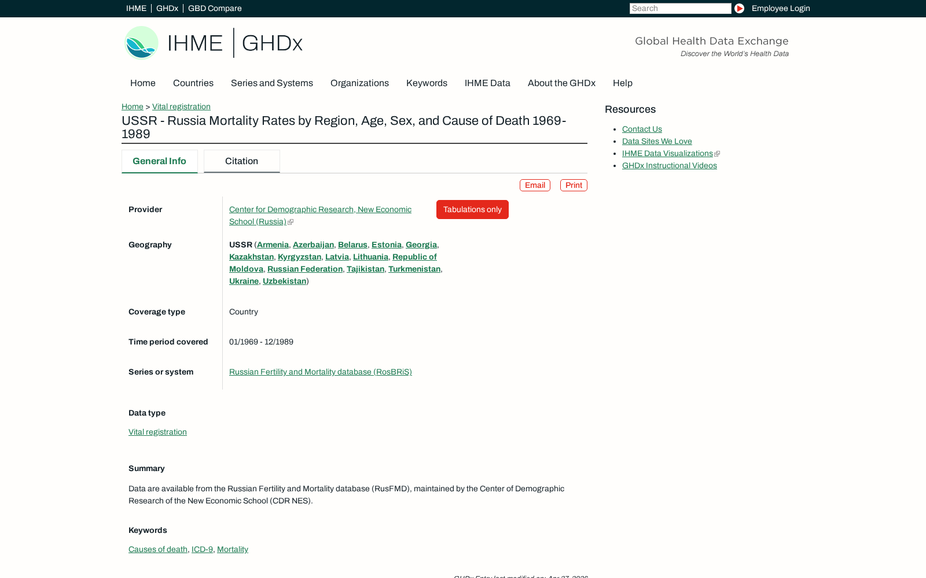
Task: Click the Email button
Action: click(x=535, y=185)
